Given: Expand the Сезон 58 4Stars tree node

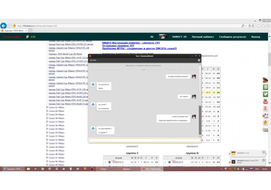Looking at the screenshot, I should (47, 118).
